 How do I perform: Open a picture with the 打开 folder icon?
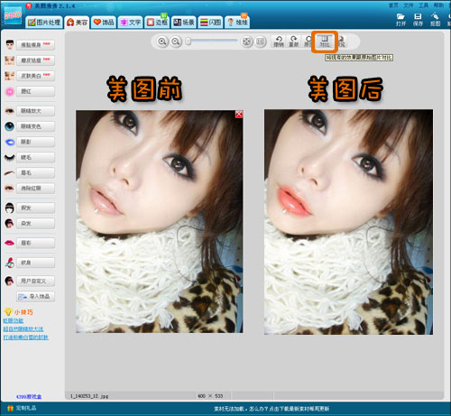pyautogui.click(x=400, y=19)
